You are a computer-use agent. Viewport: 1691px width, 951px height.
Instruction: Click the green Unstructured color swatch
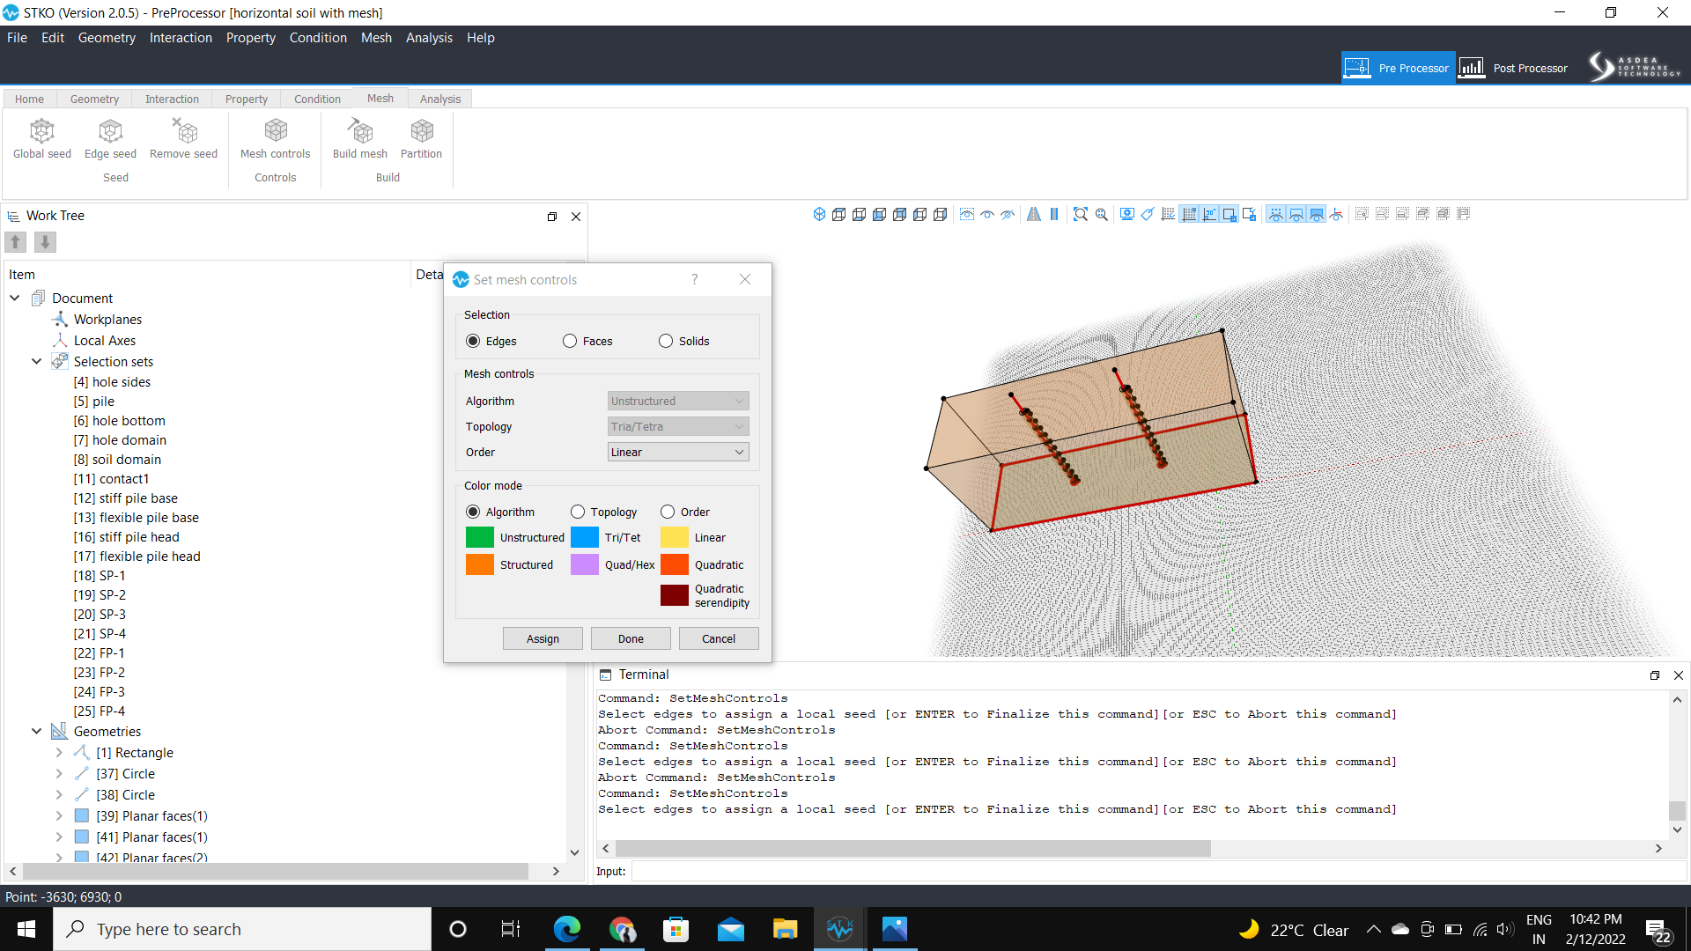(480, 537)
